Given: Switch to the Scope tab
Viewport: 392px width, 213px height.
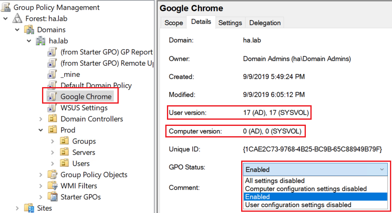Looking at the screenshot, I should (x=174, y=23).
